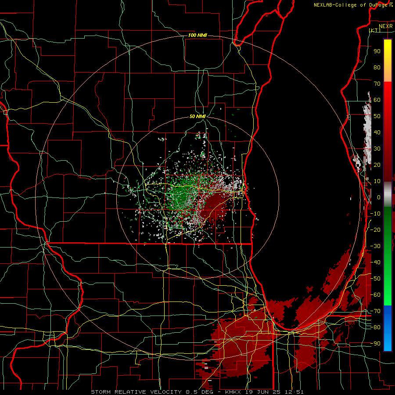This screenshot has height=395, width=395.
Task: Click the 0 value on velocity scale
Action: pos(379,197)
